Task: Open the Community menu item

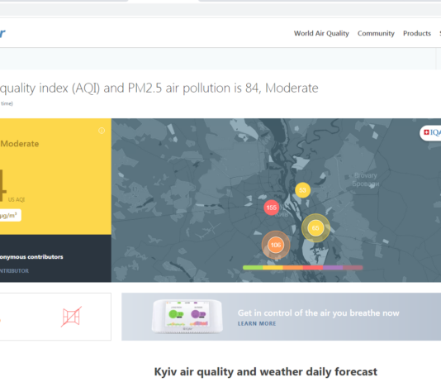Action: click(x=376, y=33)
